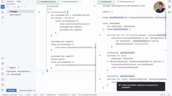This screenshot has height=96, width=172.
Task: Open right editor tabs kebab menu
Action: pyautogui.click(x=164, y=2)
